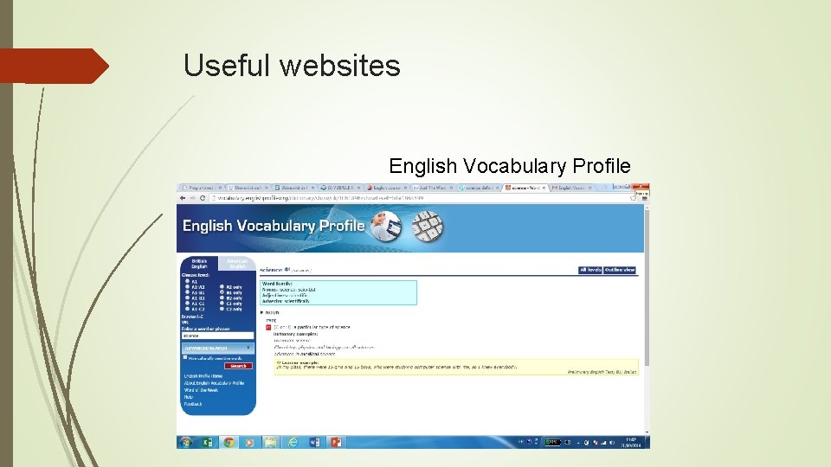
Task: Switch to the American English tab
Action: pyautogui.click(x=237, y=264)
